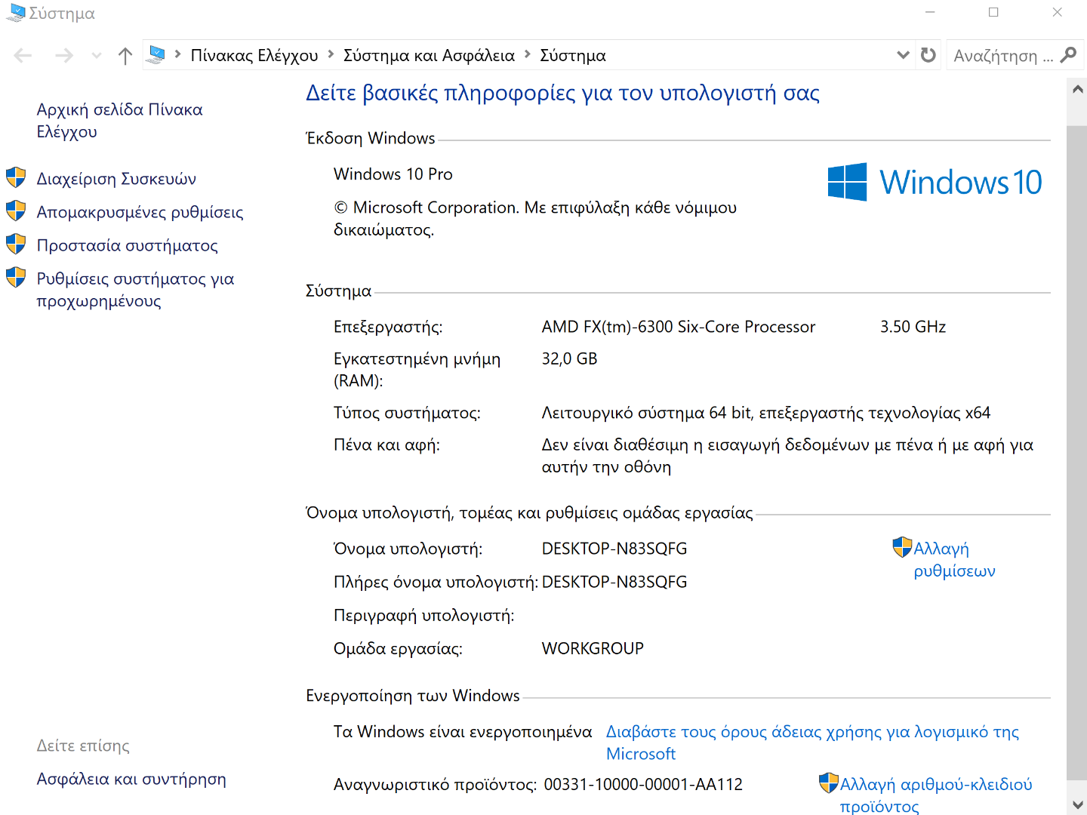Select computer name value beside Όνομα υπολογιστή
Viewport: 1087px width, 815px height.
pos(614,549)
